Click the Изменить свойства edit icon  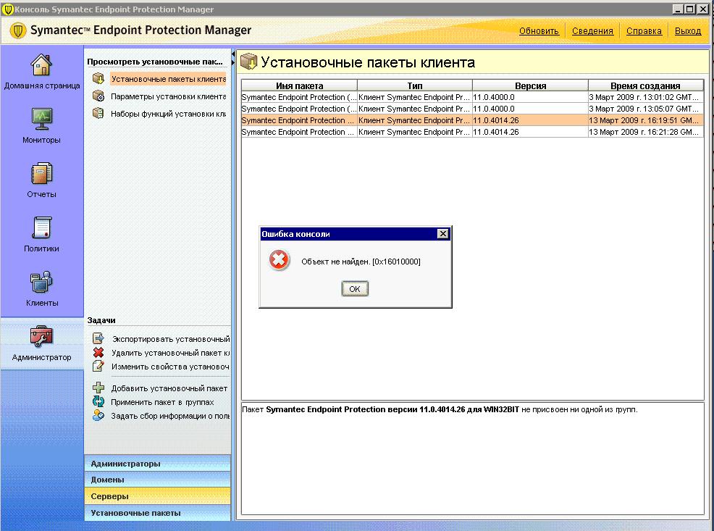98,366
